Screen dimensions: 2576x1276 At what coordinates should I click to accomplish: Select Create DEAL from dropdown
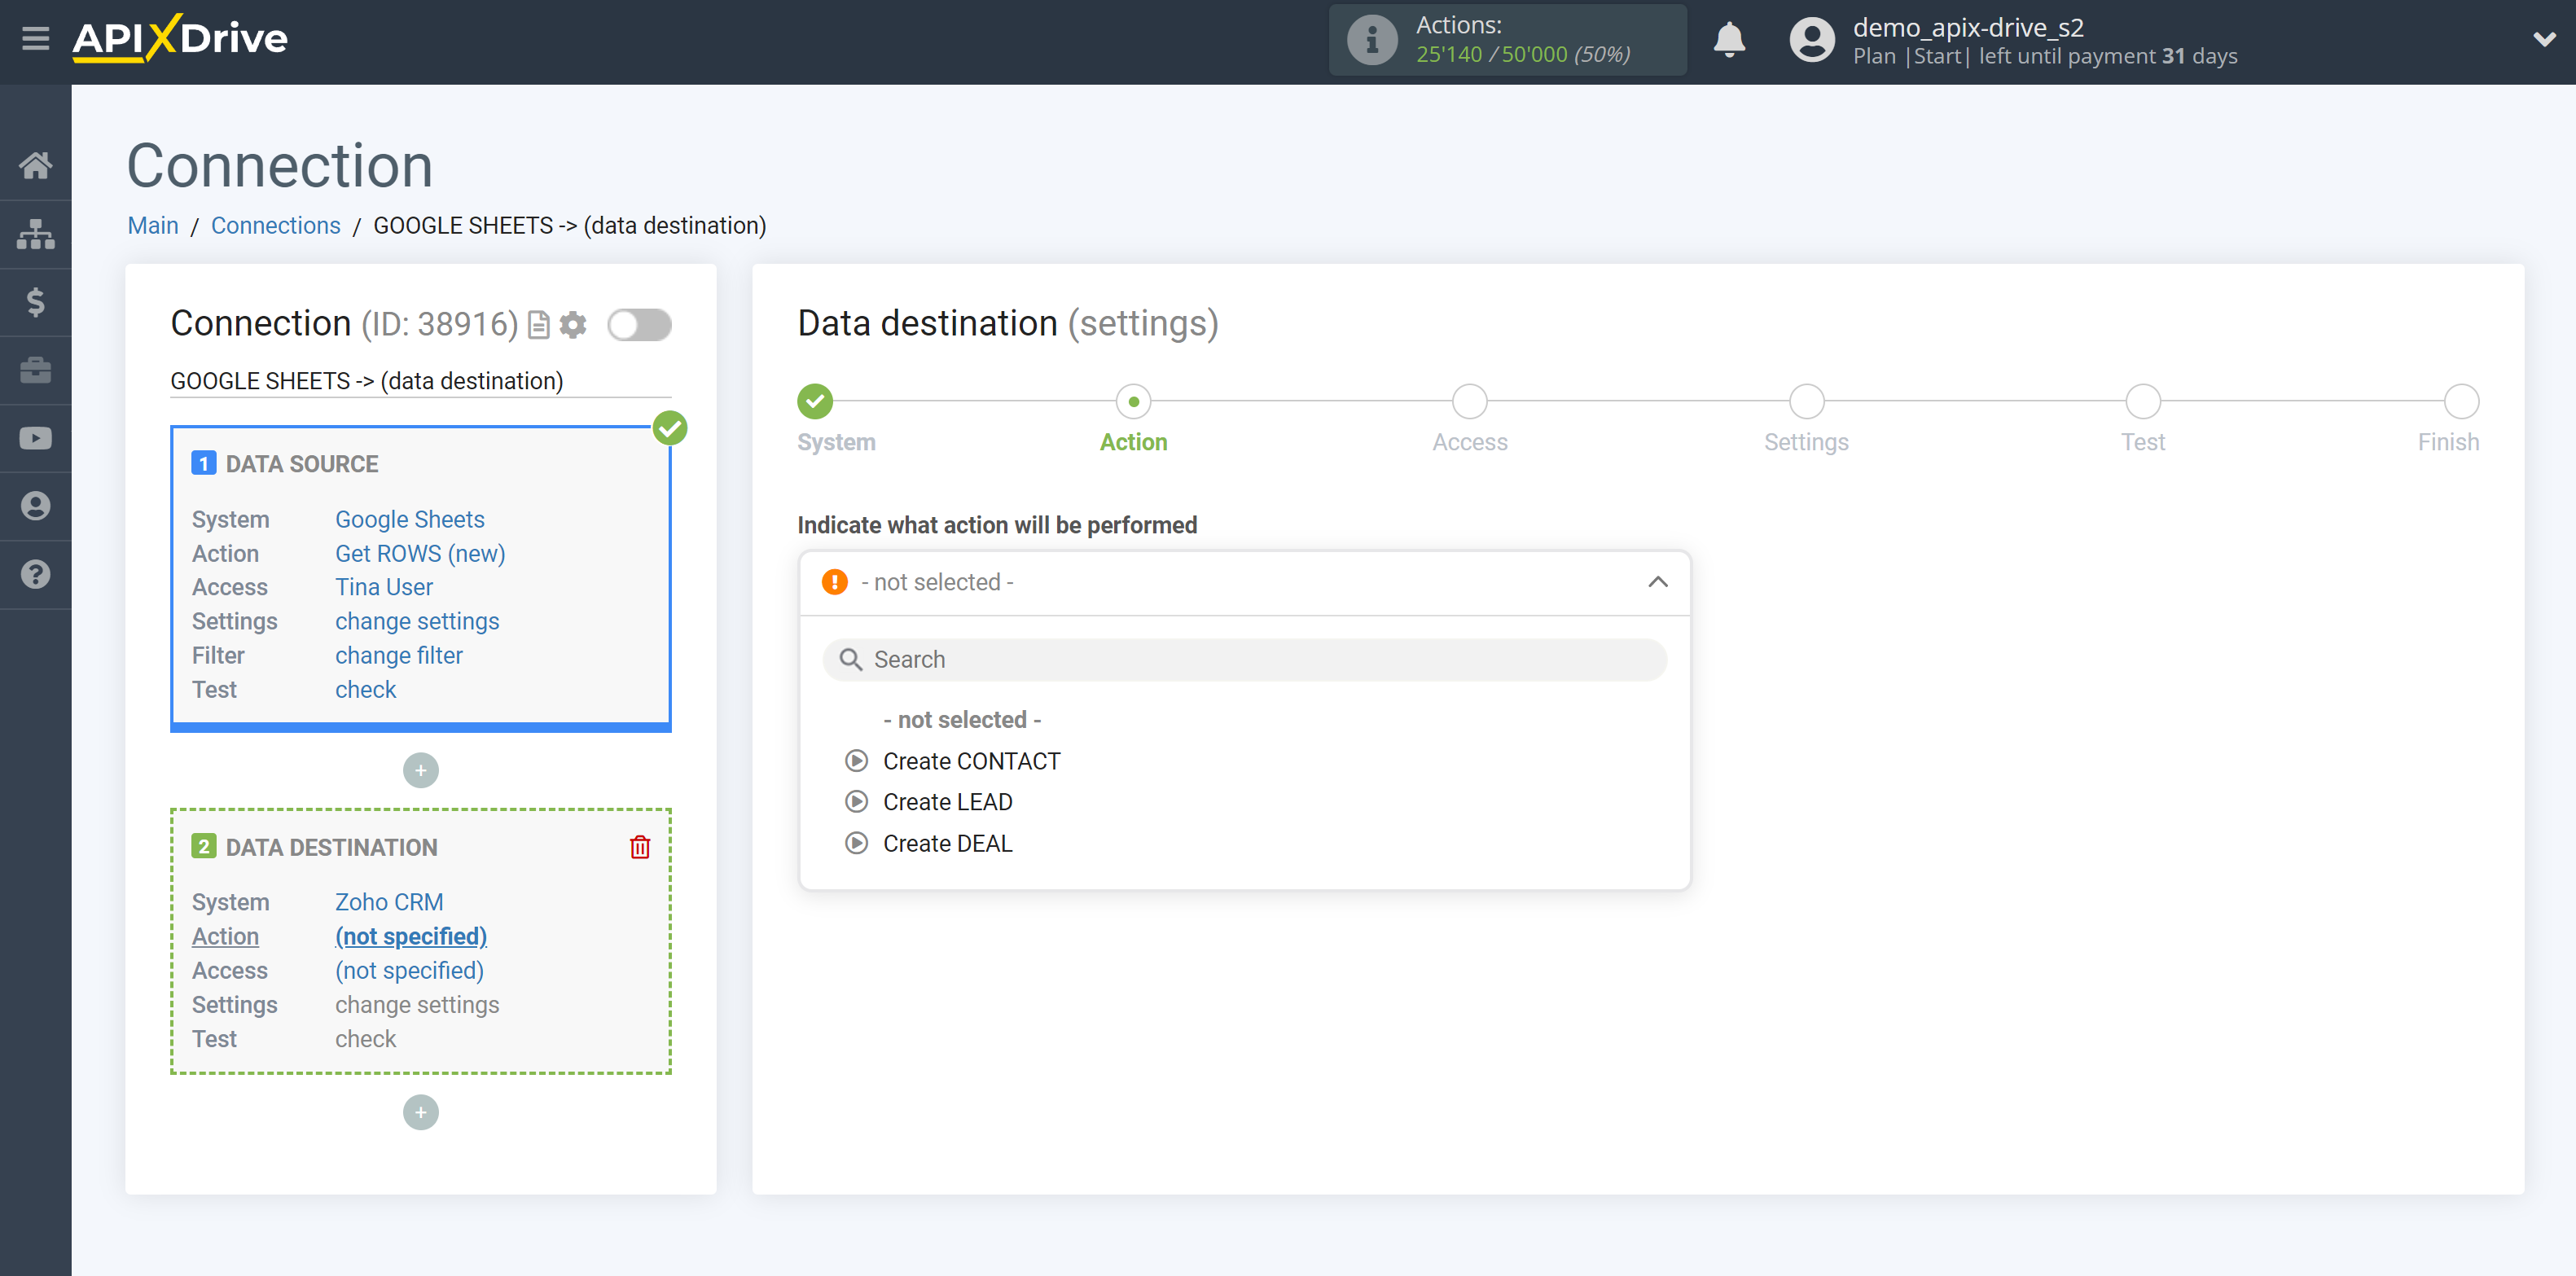point(946,843)
